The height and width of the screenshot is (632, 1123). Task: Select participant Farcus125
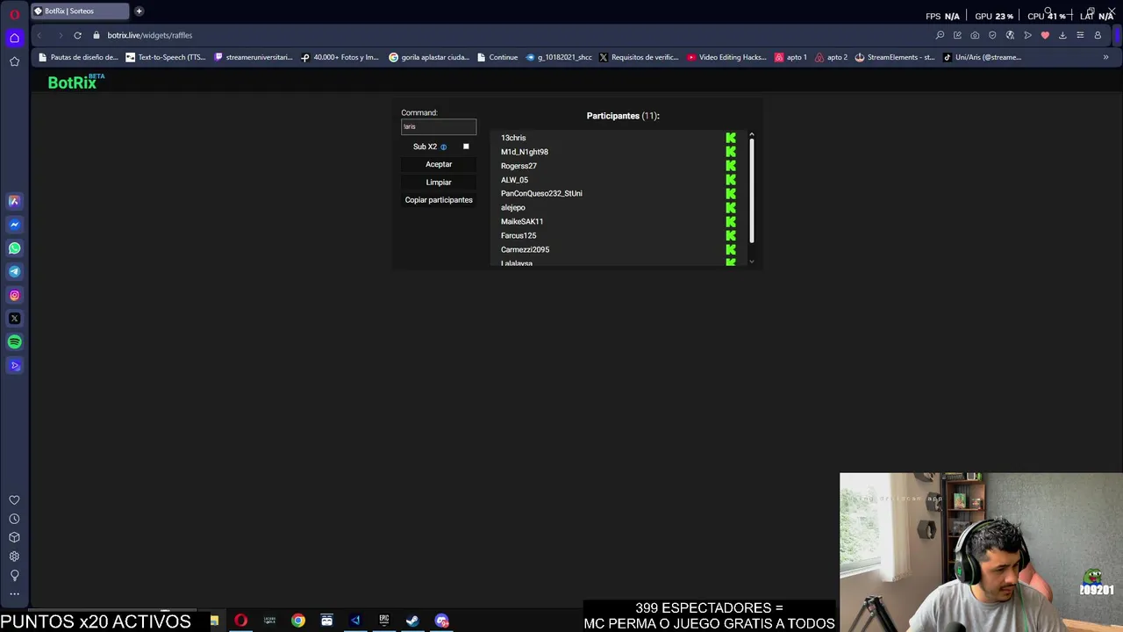519,235
